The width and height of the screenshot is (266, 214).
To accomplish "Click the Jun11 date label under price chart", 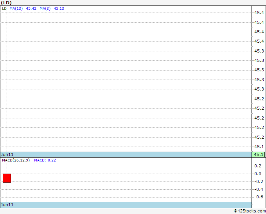I will click(x=7, y=154).
